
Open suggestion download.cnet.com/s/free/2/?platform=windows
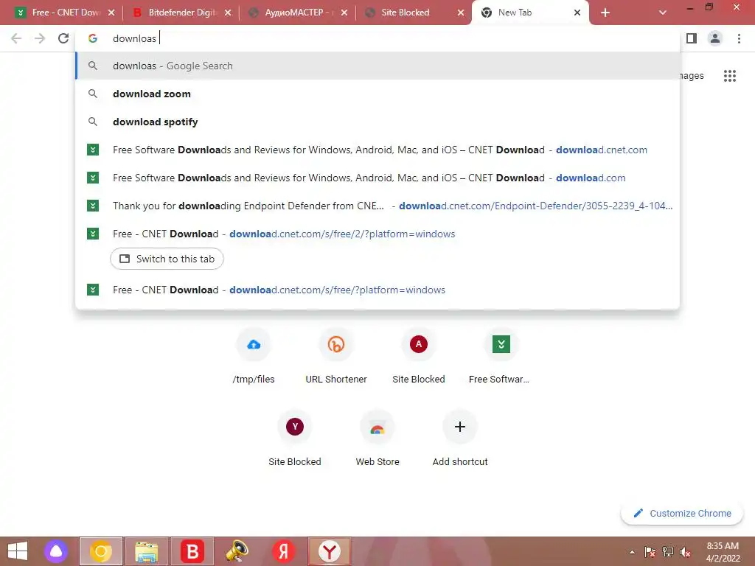[x=377, y=234]
